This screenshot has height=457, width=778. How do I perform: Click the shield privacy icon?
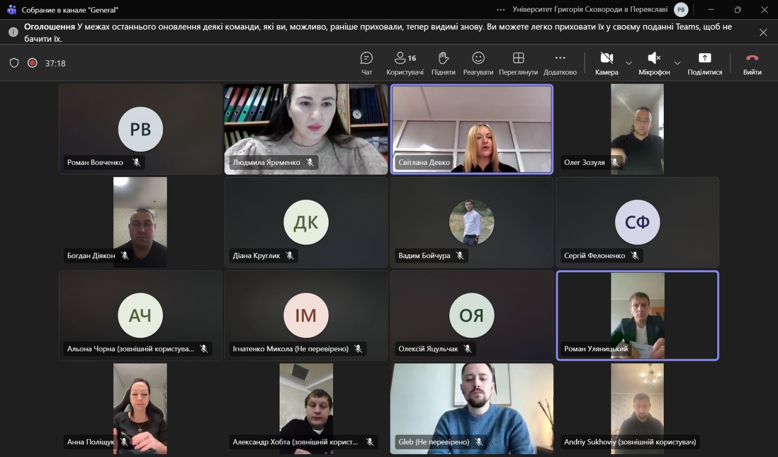[x=14, y=63]
